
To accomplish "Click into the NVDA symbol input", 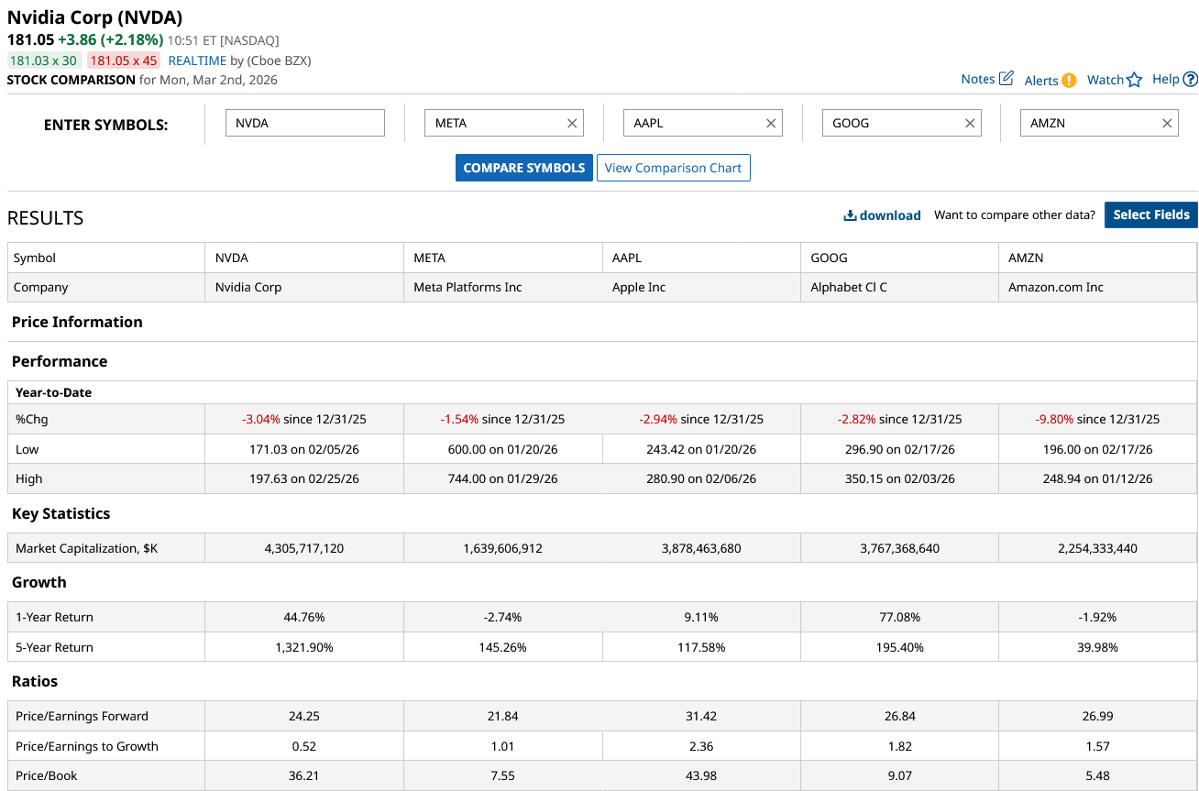I will pos(304,123).
